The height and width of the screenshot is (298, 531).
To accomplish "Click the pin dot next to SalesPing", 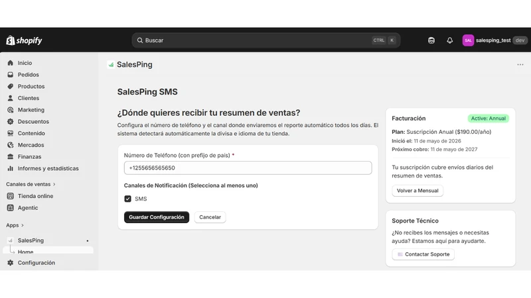I will tap(88, 241).
